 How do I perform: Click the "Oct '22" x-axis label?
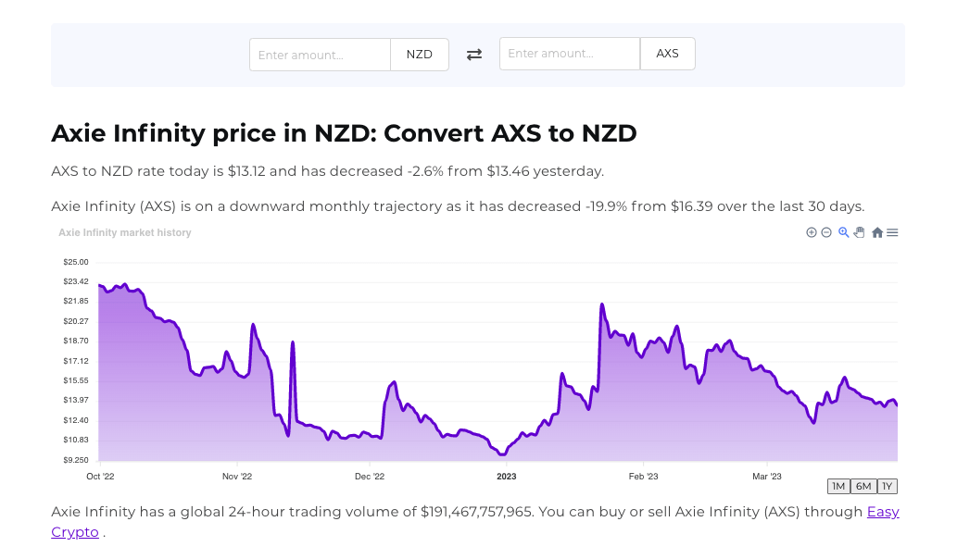click(99, 477)
